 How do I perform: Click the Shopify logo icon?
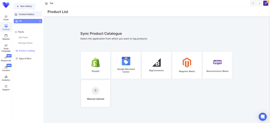[95, 62]
